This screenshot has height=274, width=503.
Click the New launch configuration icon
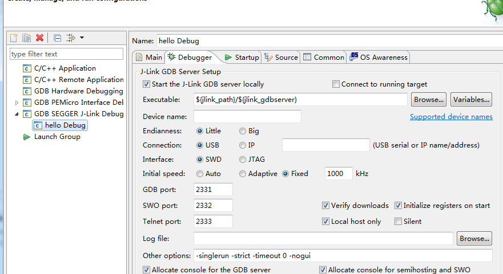[x=14, y=38]
